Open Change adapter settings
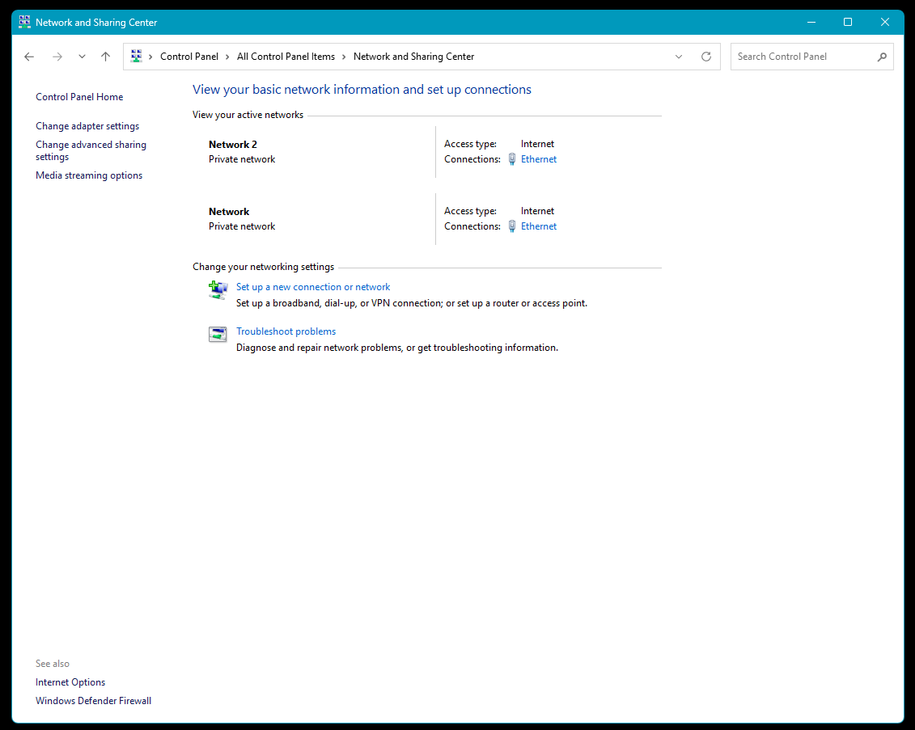 87,126
